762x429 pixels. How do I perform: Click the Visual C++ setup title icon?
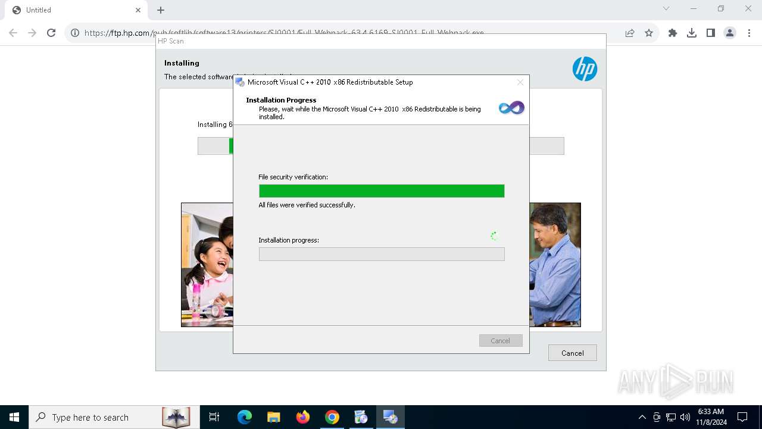[x=240, y=82]
